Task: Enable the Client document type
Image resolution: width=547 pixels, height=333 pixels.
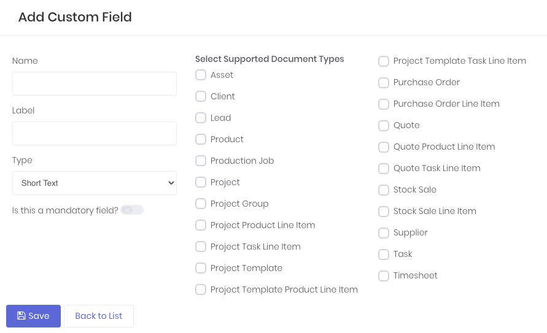Action: pyautogui.click(x=201, y=96)
